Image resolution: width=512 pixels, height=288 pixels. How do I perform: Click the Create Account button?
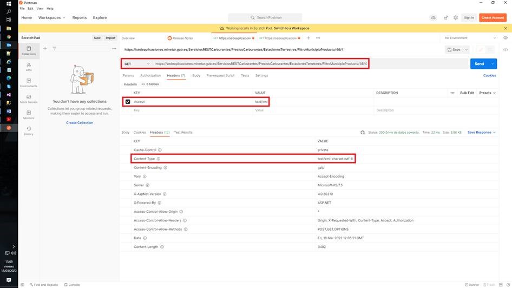[x=493, y=18]
